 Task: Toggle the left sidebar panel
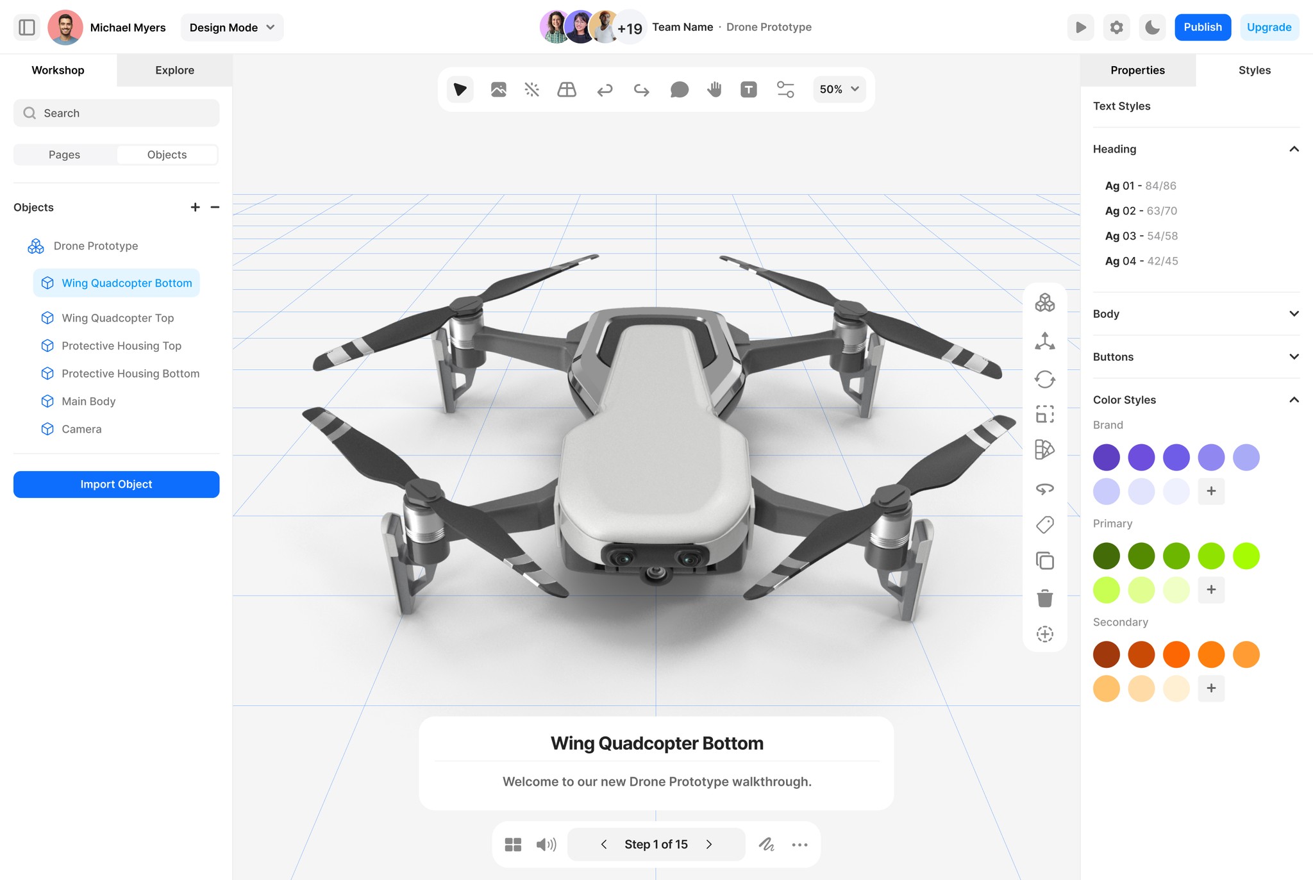[27, 27]
